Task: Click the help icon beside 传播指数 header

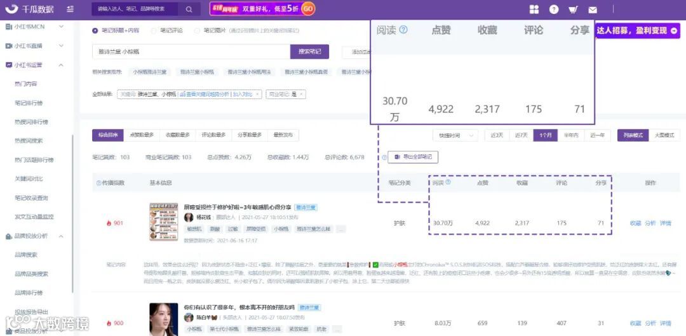Action: [x=98, y=183]
